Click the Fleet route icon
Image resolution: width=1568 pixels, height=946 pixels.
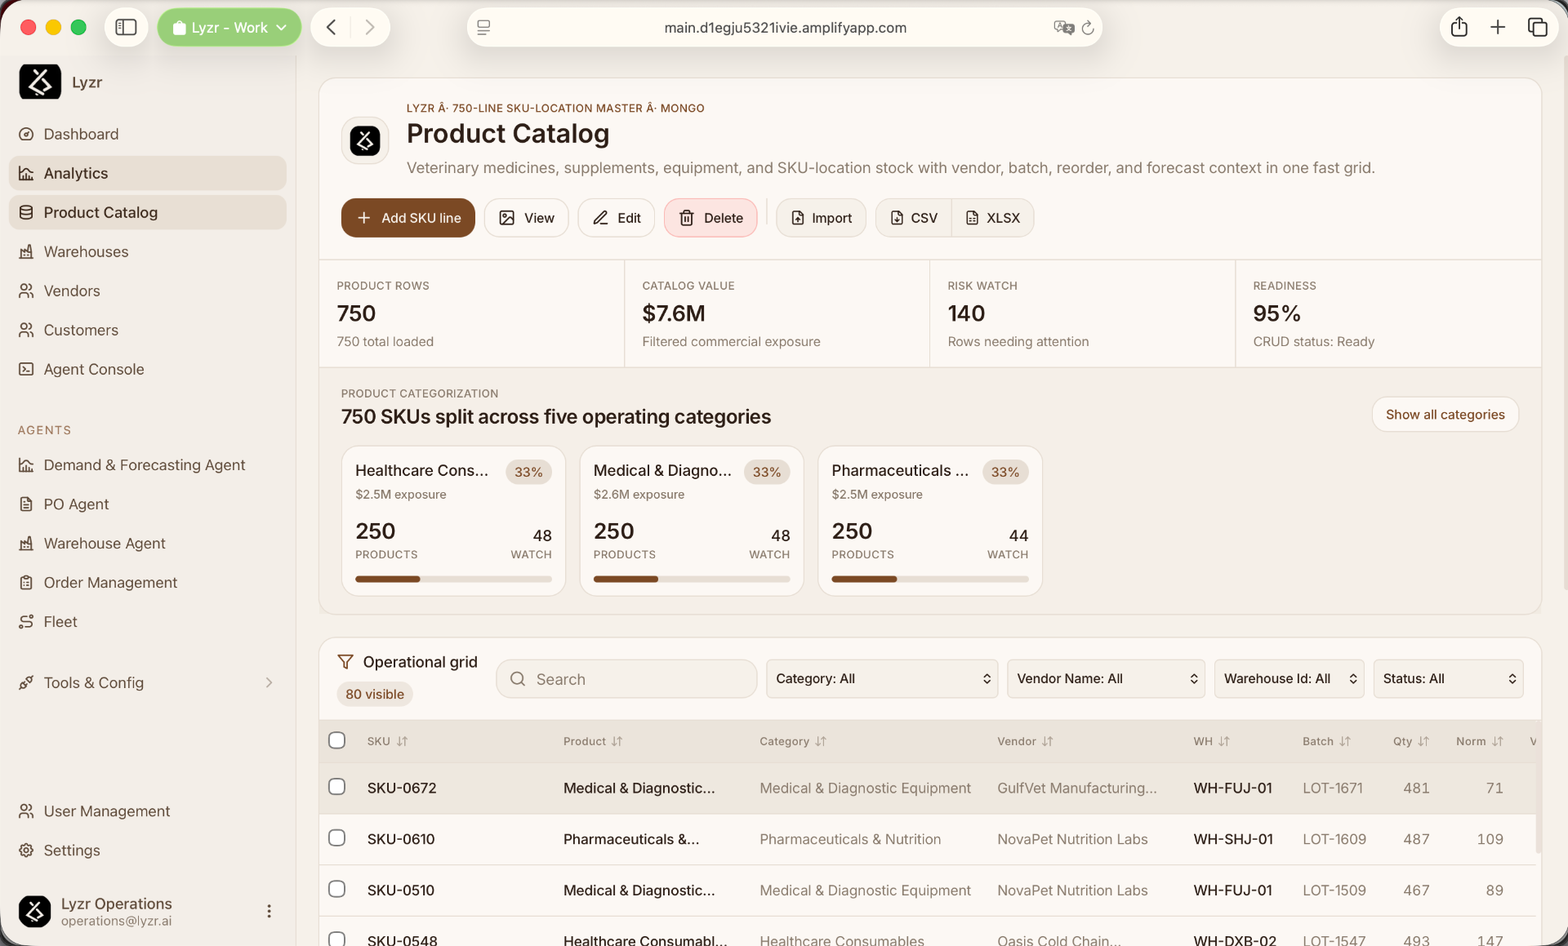click(26, 621)
